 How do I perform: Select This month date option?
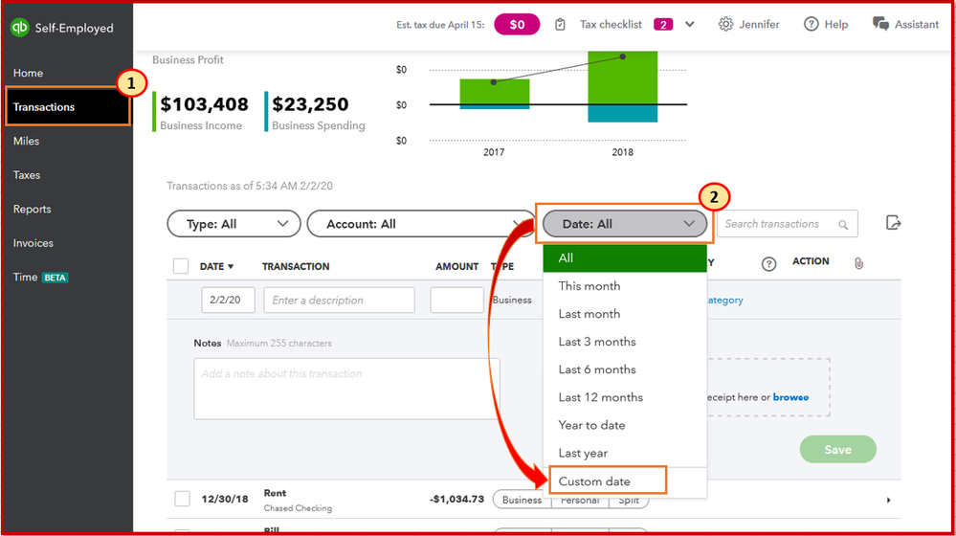(x=624, y=286)
